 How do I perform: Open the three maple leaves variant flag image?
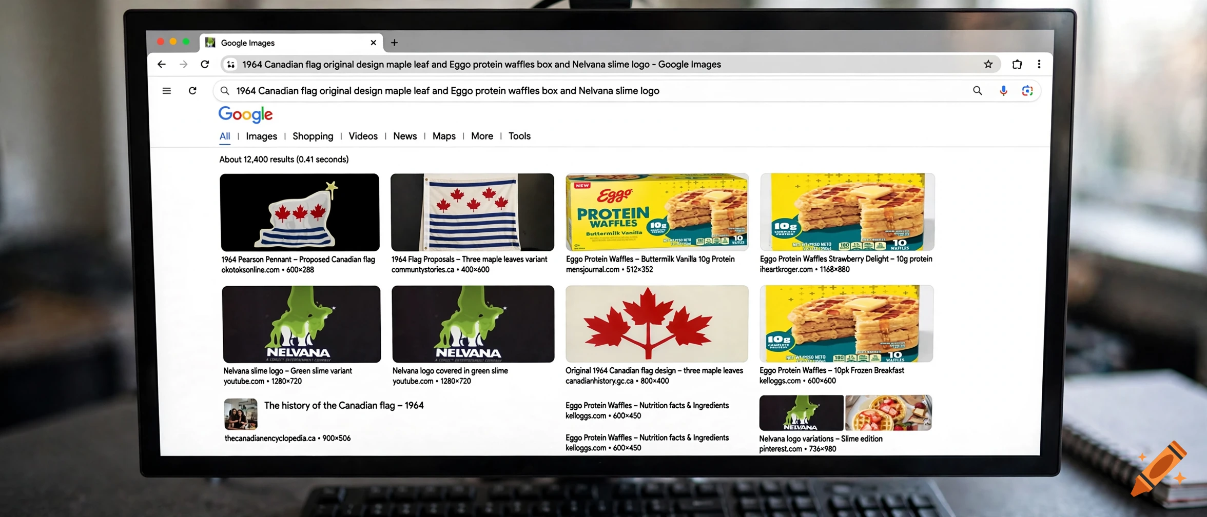coord(472,212)
